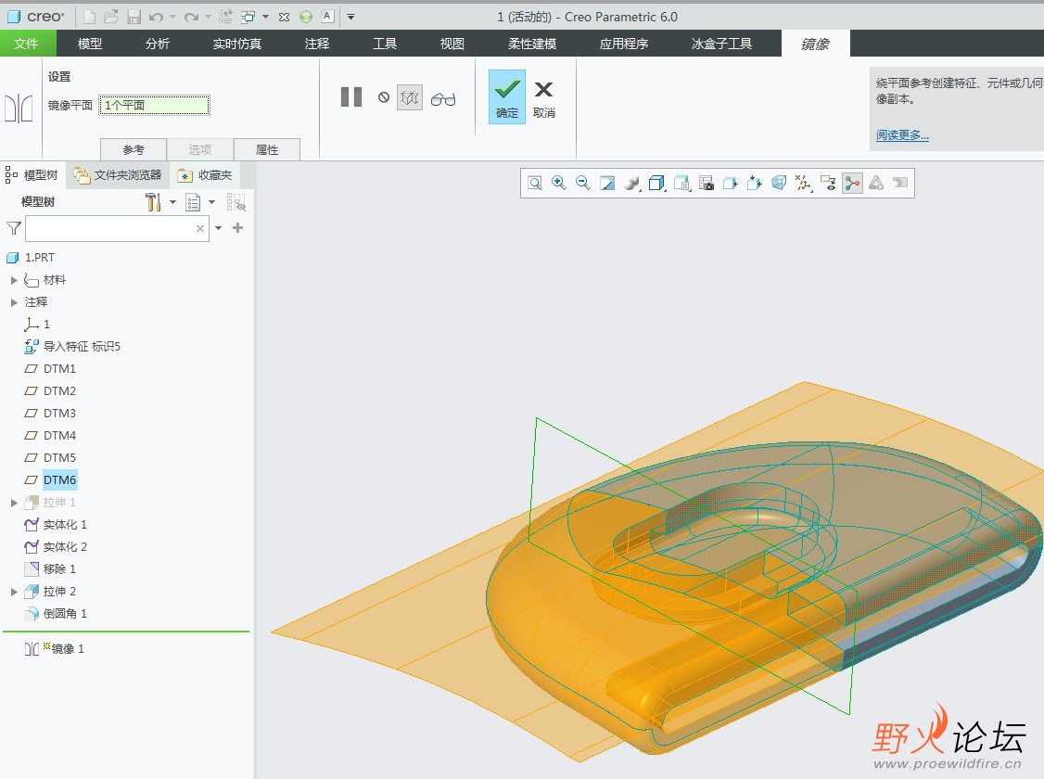Open the 阅读更多 help link
Screen dimensions: 1044x779
902,135
